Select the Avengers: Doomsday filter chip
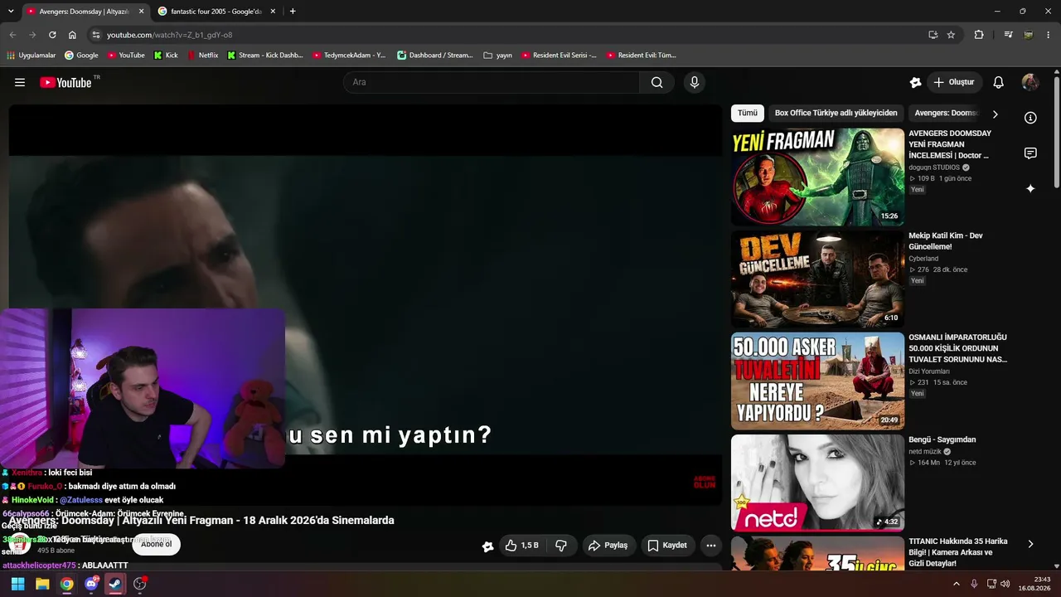 click(946, 113)
